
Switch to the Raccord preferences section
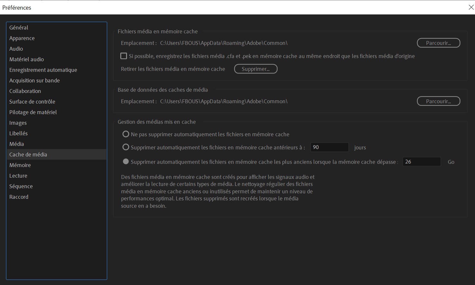pyautogui.click(x=19, y=197)
